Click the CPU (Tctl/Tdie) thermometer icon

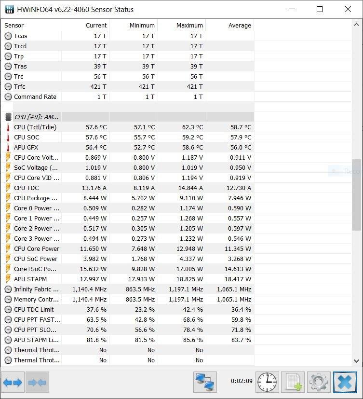tap(8, 127)
